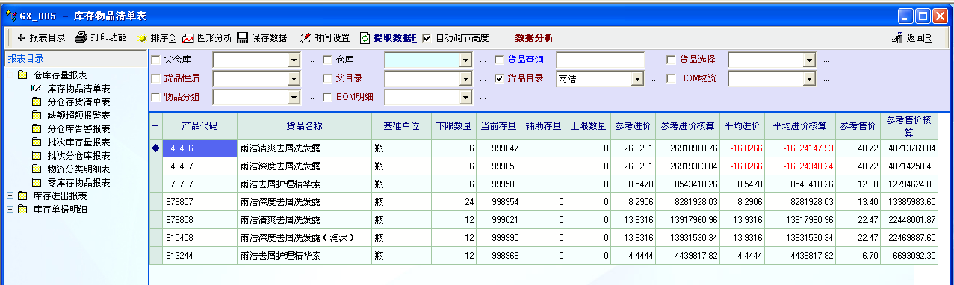Open the 报表目录 toolbar icon
Viewport: 954px width, 285px height.
tap(21, 38)
